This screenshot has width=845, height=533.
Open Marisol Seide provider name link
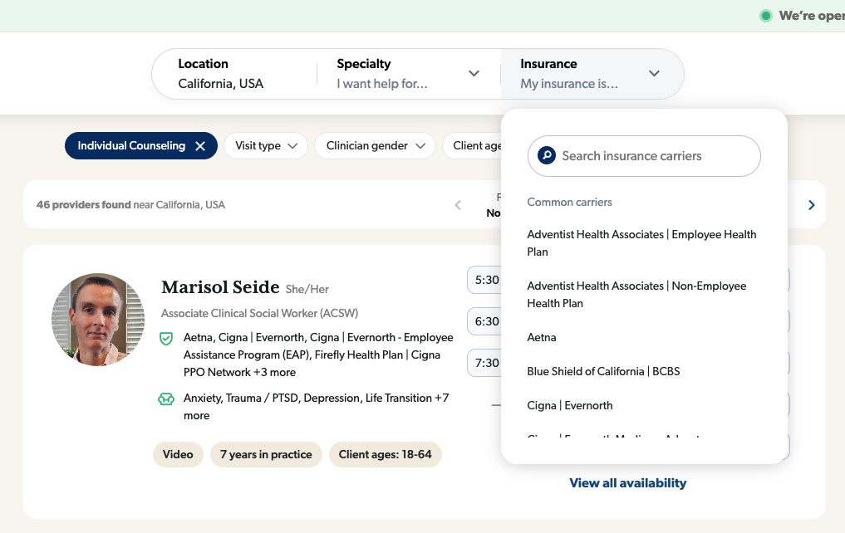pyautogui.click(x=220, y=288)
